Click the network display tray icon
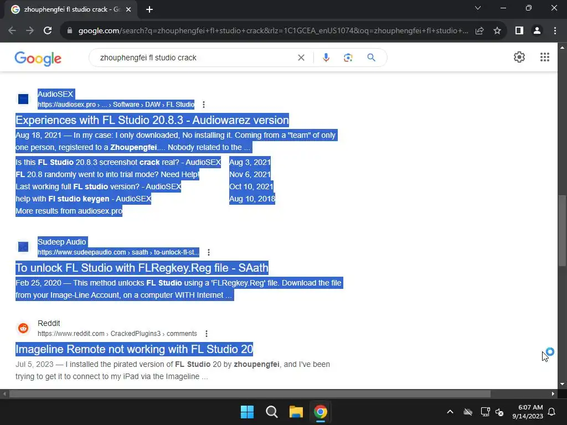Image resolution: width=567 pixels, height=425 pixels. [x=485, y=412]
